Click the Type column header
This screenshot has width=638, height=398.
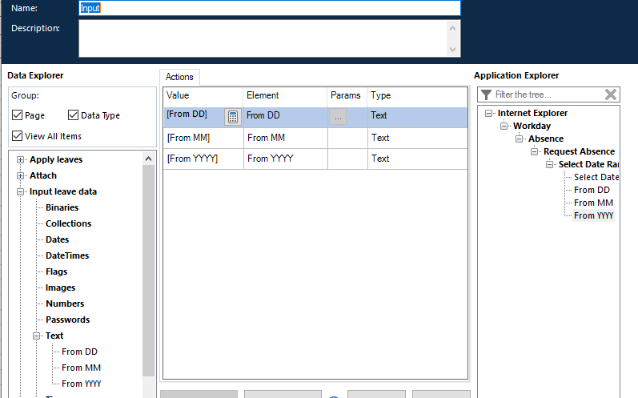[x=417, y=95]
